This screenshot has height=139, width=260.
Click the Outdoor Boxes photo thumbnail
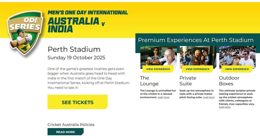click(237, 56)
